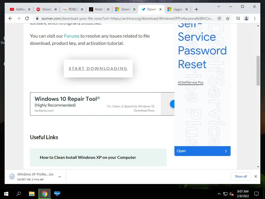This screenshot has width=265, height=199.
Task: Click the browser forward arrow
Action: point(19,18)
